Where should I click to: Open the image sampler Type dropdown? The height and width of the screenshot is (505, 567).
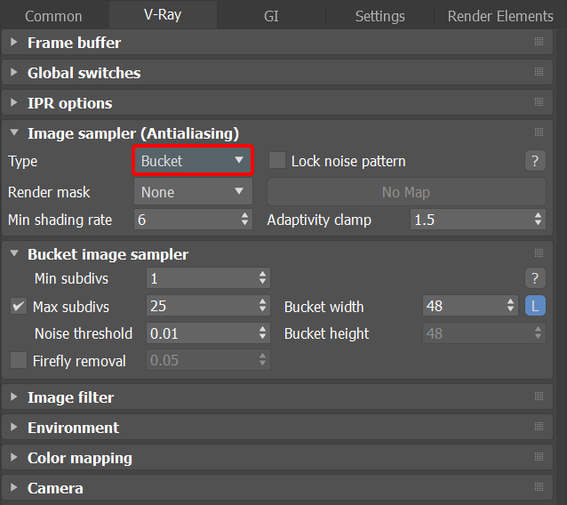pyautogui.click(x=193, y=161)
